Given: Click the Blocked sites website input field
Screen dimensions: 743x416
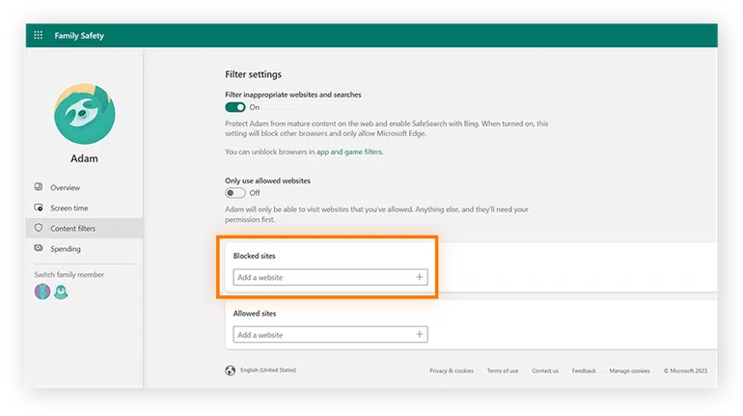Looking at the screenshot, I should coord(322,277).
